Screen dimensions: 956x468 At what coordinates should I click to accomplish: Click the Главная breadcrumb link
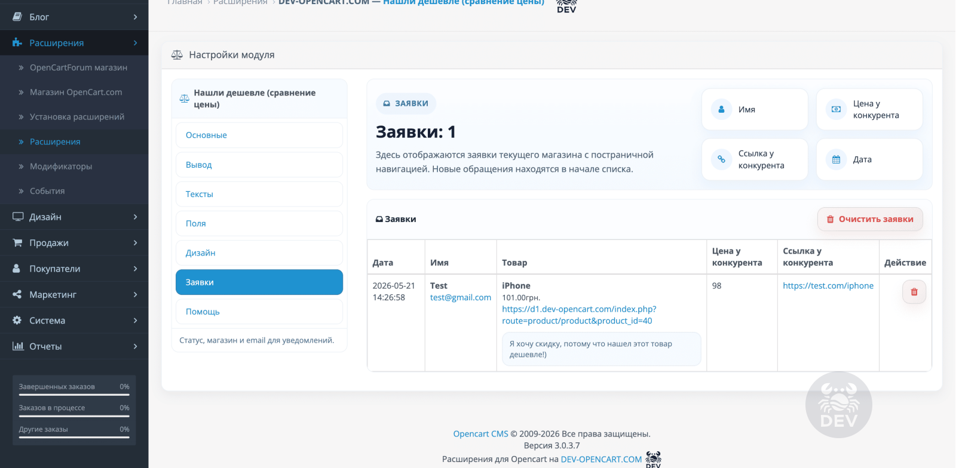point(185,3)
